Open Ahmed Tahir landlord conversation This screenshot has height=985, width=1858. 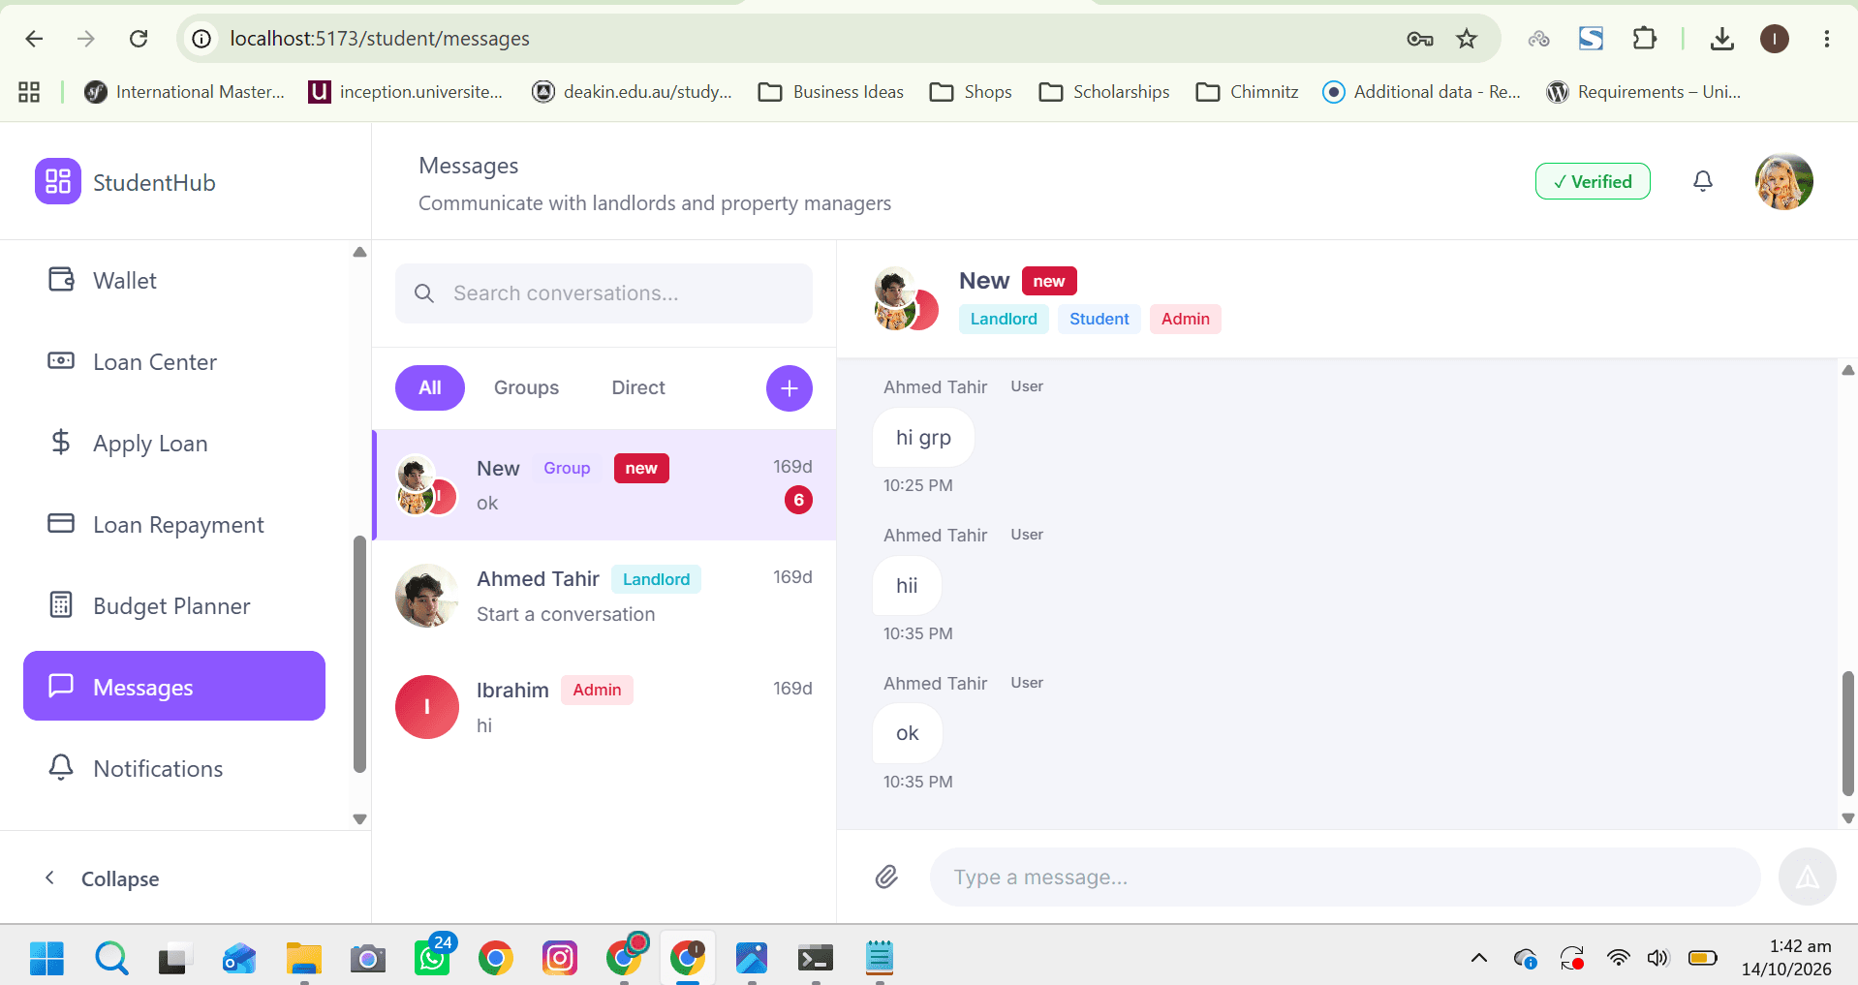[x=604, y=596]
